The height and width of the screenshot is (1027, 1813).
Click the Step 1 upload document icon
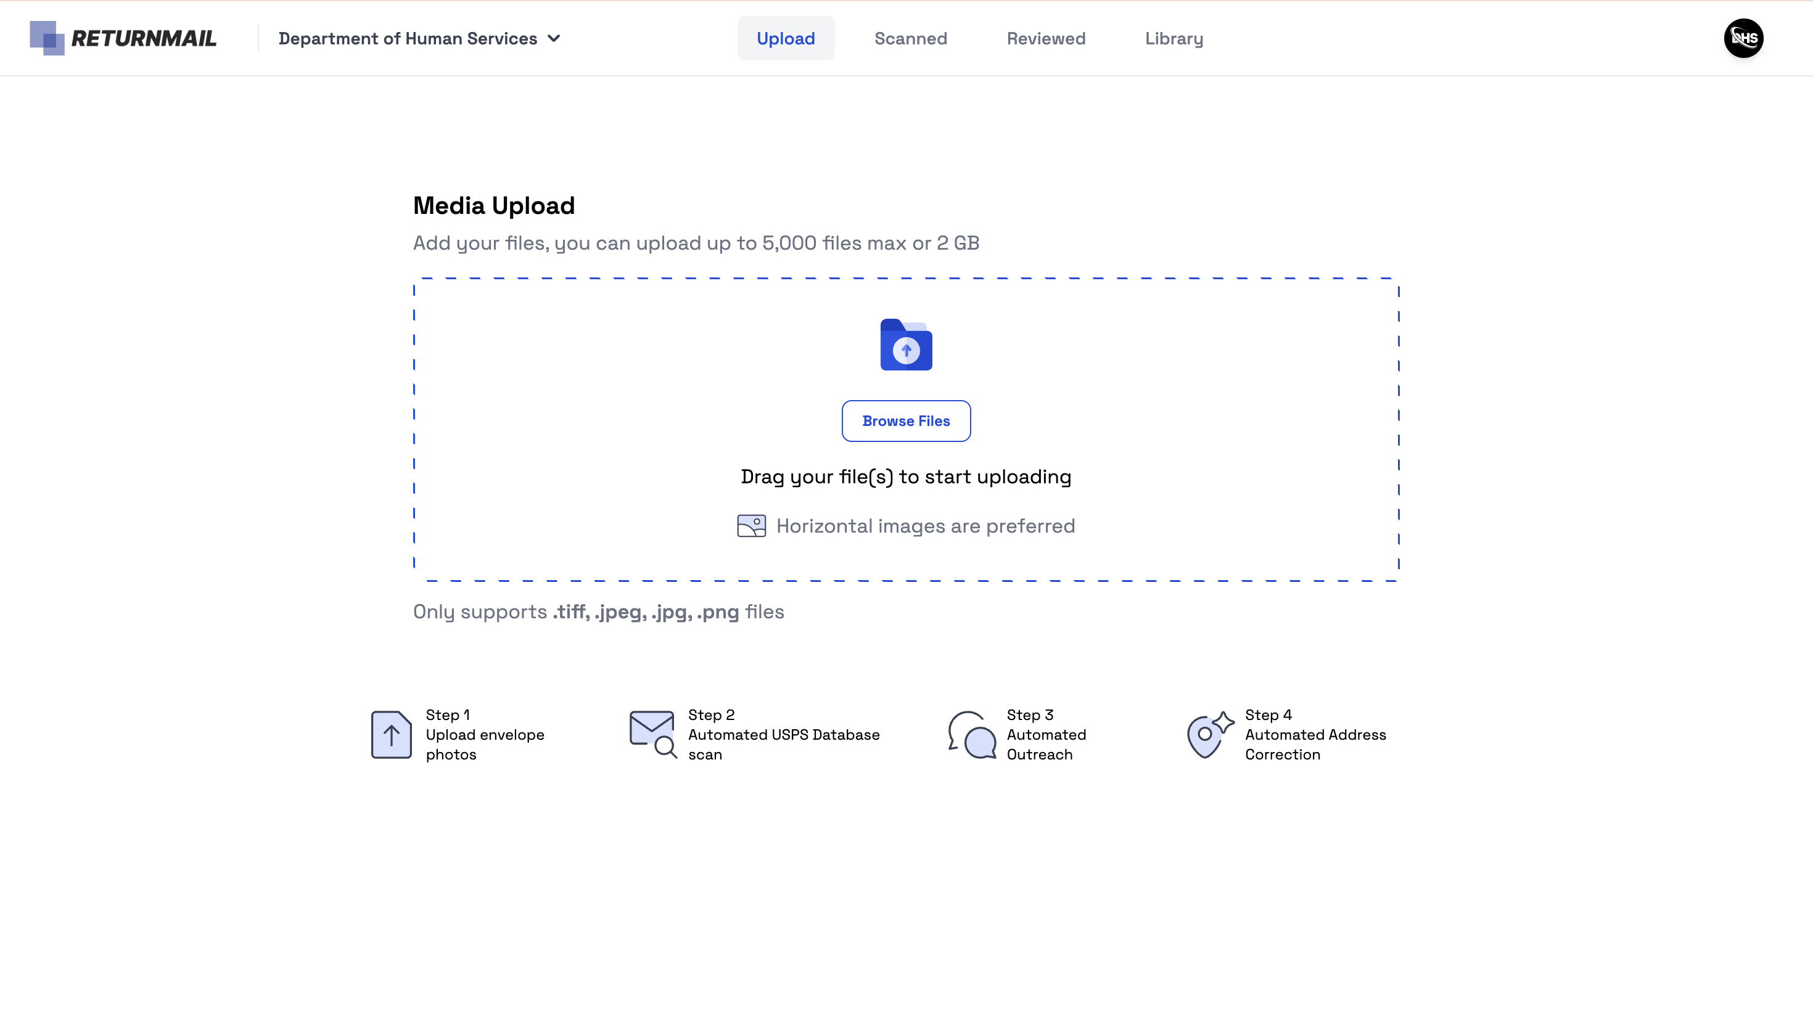(x=391, y=734)
